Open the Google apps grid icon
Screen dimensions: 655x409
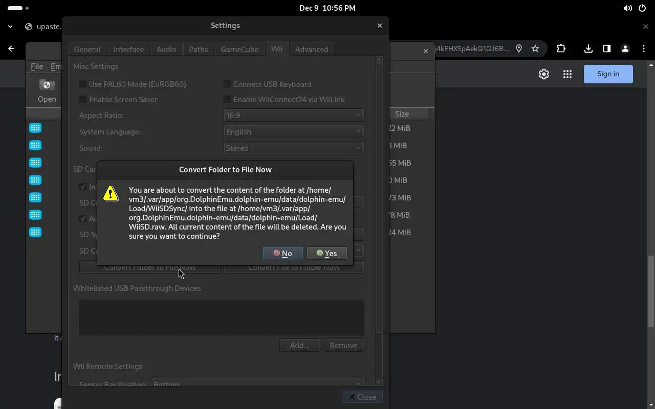pyautogui.click(x=567, y=74)
